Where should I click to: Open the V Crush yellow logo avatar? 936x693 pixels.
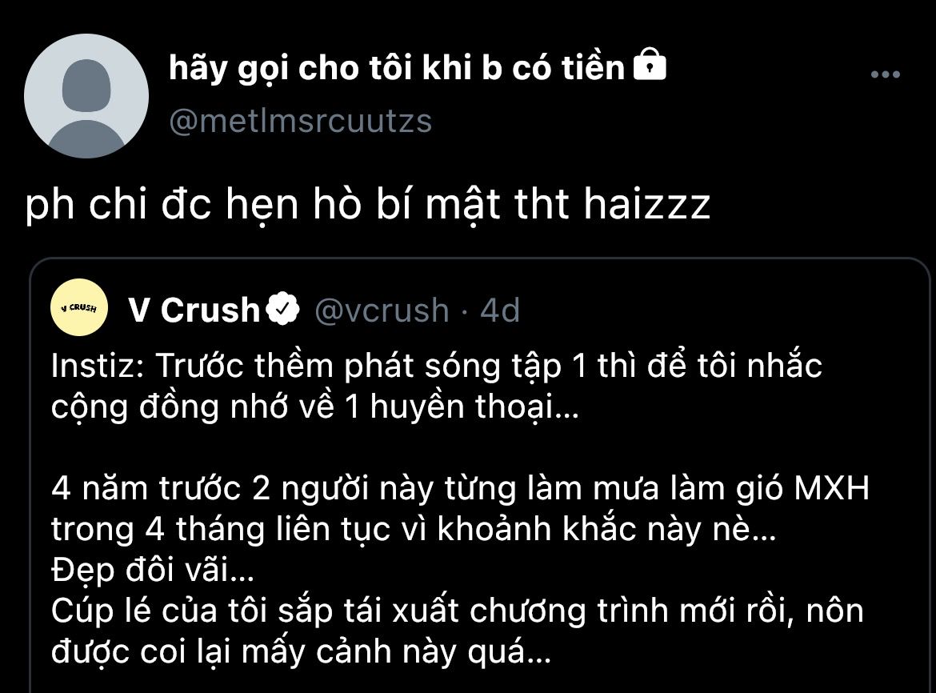tap(79, 307)
